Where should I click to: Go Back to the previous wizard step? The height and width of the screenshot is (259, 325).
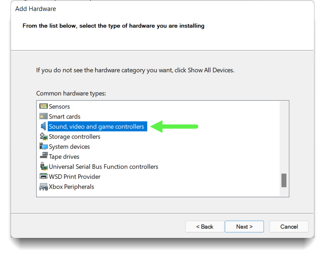click(x=205, y=227)
